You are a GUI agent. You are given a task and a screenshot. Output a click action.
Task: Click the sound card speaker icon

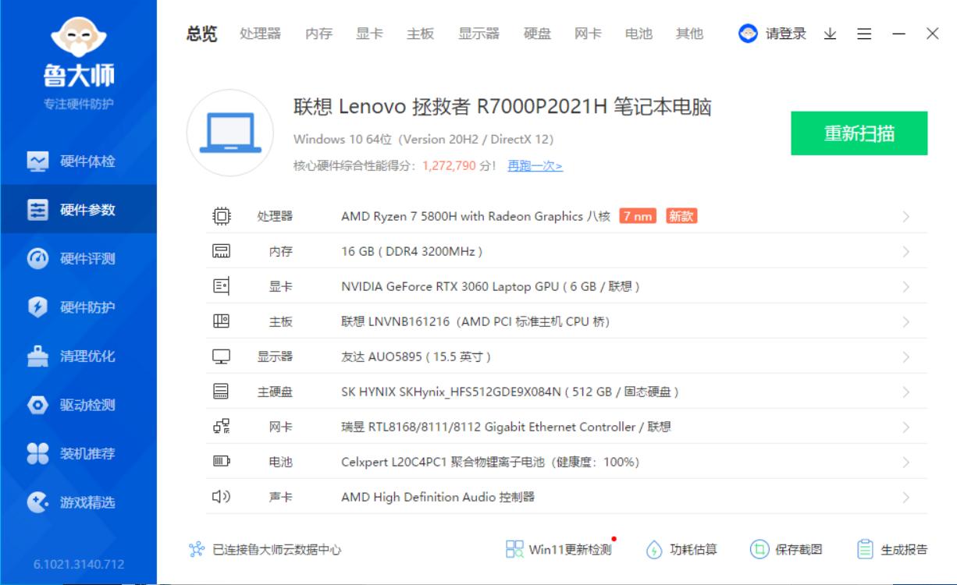click(x=221, y=497)
